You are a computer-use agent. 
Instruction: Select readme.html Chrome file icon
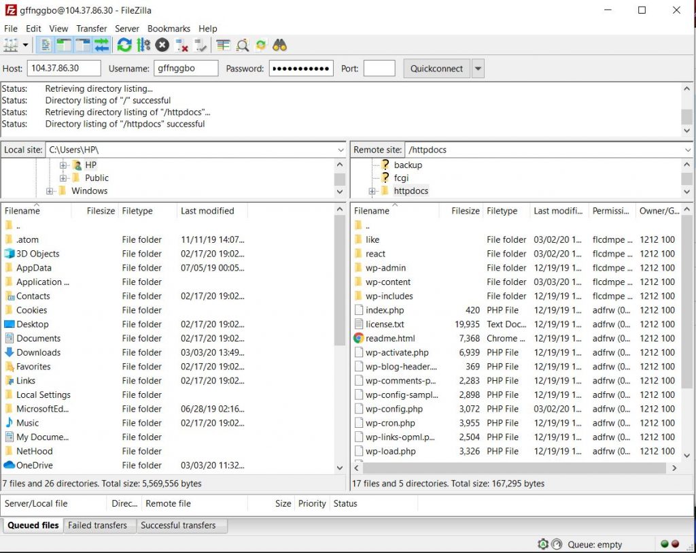click(x=359, y=339)
